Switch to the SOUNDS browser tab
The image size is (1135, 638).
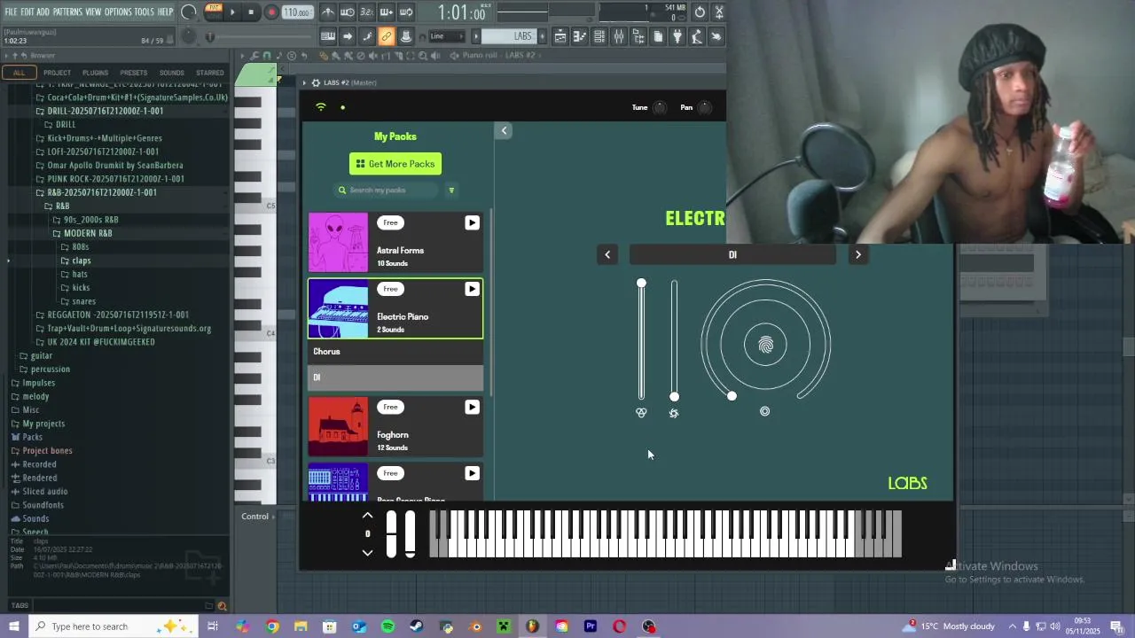(x=171, y=73)
